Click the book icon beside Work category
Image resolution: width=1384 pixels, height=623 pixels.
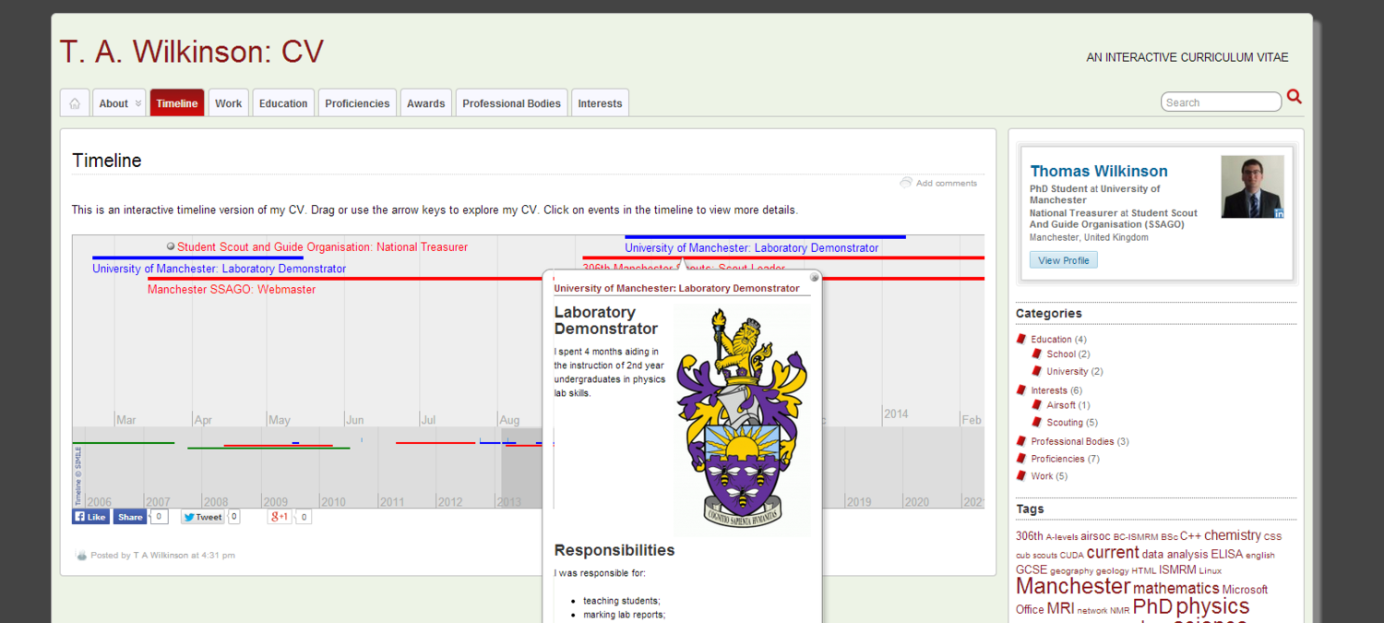tap(1021, 475)
